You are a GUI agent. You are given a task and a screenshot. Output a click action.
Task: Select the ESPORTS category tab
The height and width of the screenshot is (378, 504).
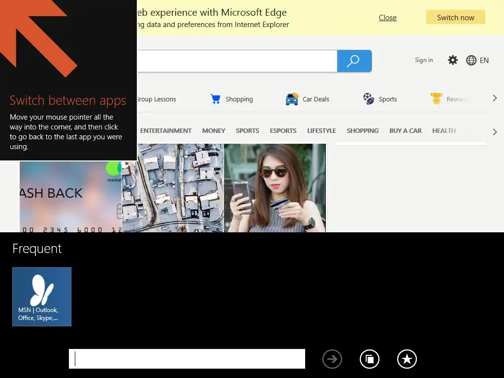tap(283, 131)
